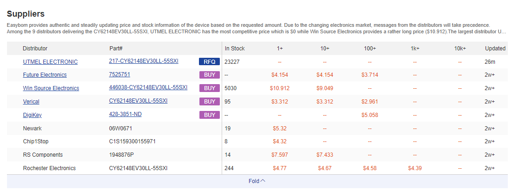512x190 pixels.
Task: Open the Verical distributor link
Action: (31, 102)
